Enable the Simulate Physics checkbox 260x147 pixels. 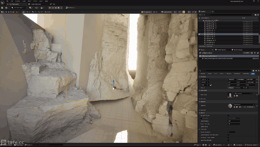[x=228, y=115]
